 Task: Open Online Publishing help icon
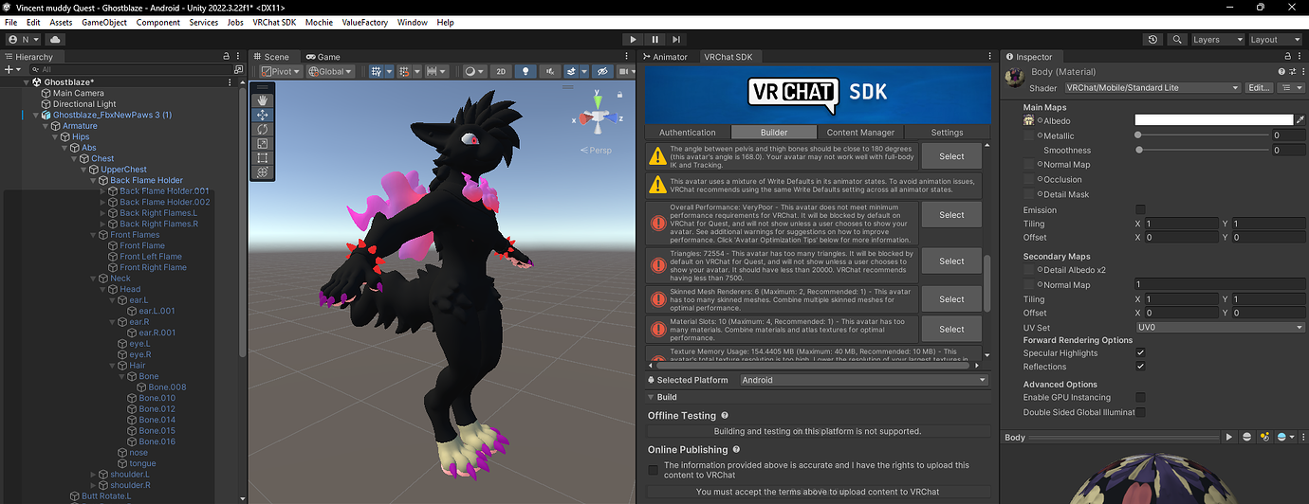coord(736,449)
